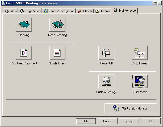The width and height of the screenshot is (163, 127).
Task: Open the Custom Settings printer icon
Action: coord(106,81)
